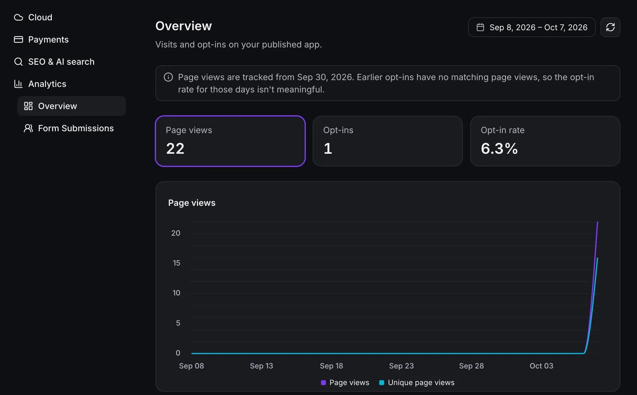Viewport: 637px width, 395px height.
Task: Click the 'Sep 13' x-axis label
Action: click(262, 366)
